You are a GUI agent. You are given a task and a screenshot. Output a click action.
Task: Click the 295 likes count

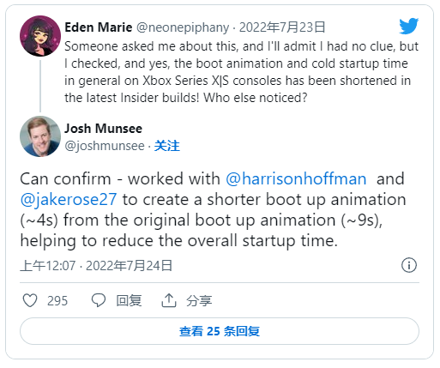click(57, 301)
